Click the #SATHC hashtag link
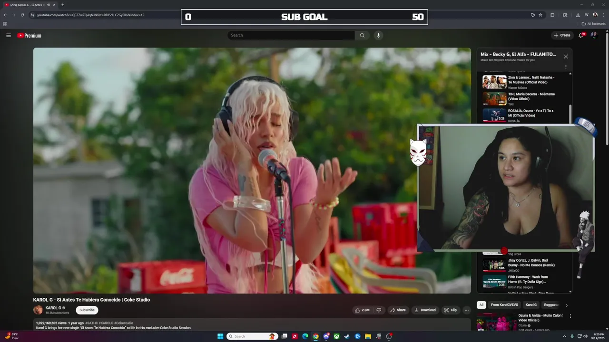The width and height of the screenshot is (609, 342). coord(91,323)
